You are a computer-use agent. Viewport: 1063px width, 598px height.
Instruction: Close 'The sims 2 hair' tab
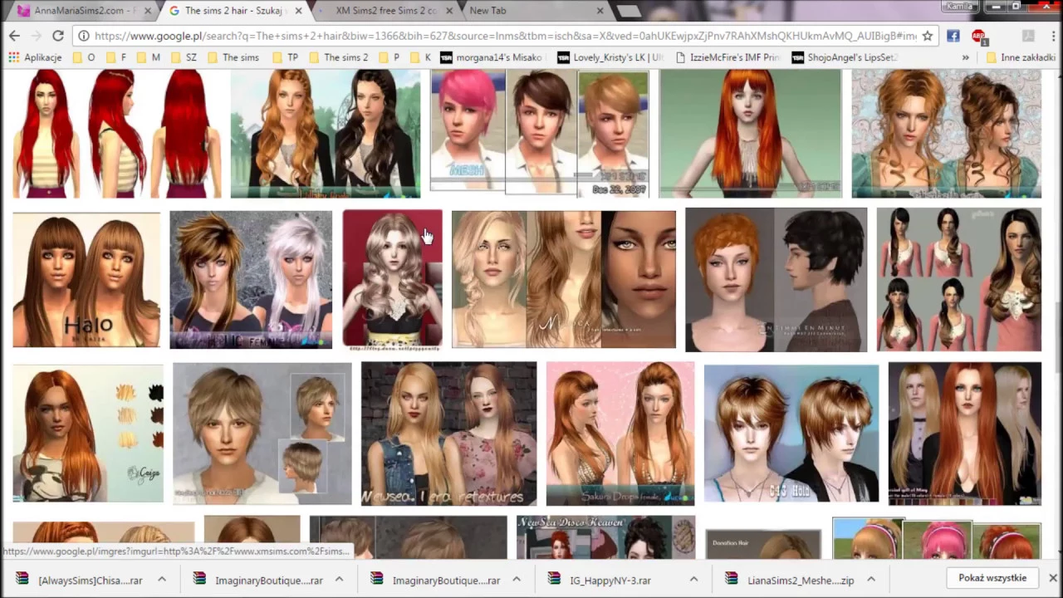pos(298,11)
